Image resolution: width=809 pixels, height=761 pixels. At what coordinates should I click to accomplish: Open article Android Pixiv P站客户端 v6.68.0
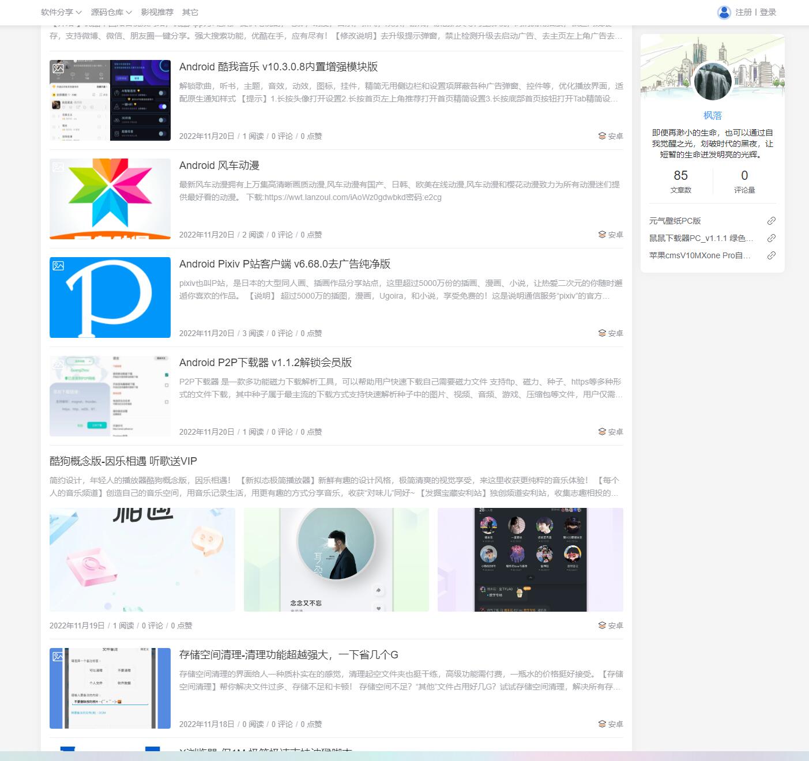(285, 264)
